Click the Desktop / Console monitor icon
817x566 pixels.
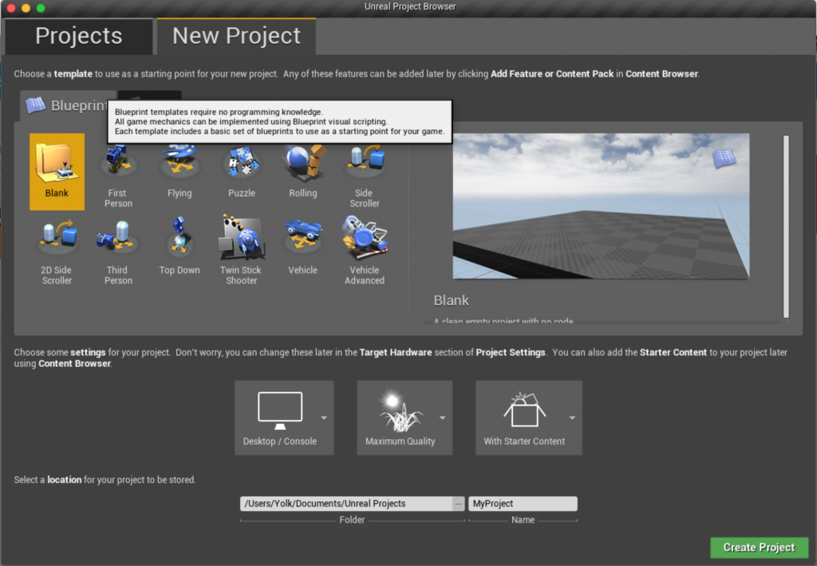click(280, 411)
